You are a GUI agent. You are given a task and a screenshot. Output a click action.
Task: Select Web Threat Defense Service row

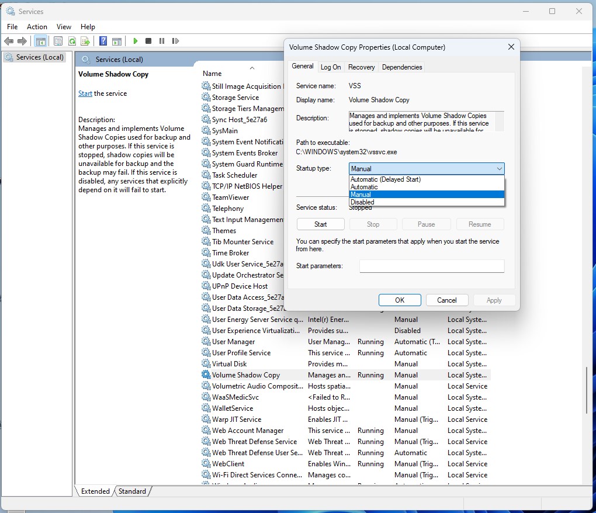coord(346,441)
